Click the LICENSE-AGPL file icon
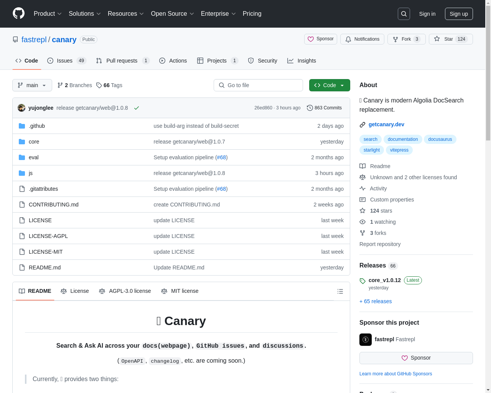 (x=22, y=236)
